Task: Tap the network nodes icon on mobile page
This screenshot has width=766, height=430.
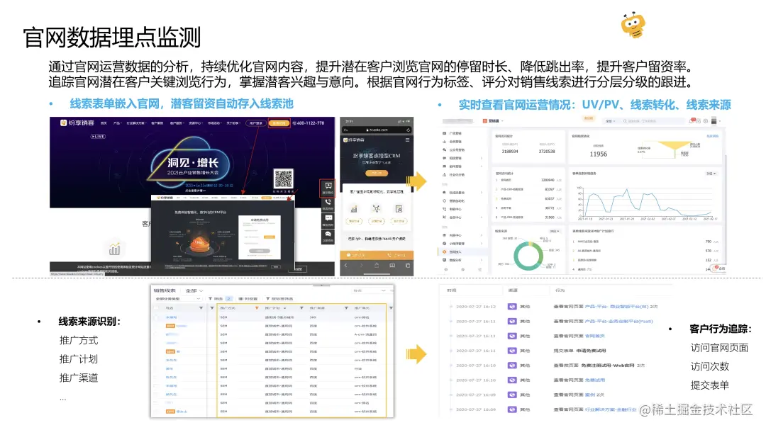Action: pos(376,209)
